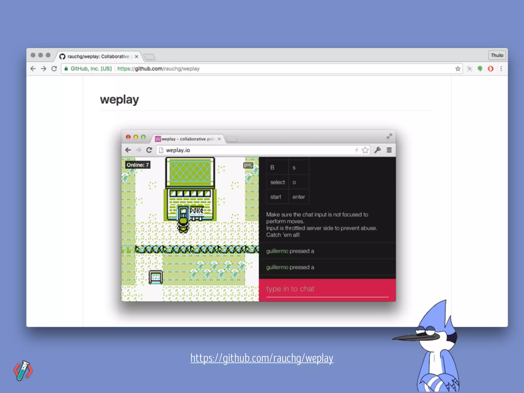Click the grey extension icon beside the star

click(470, 69)
